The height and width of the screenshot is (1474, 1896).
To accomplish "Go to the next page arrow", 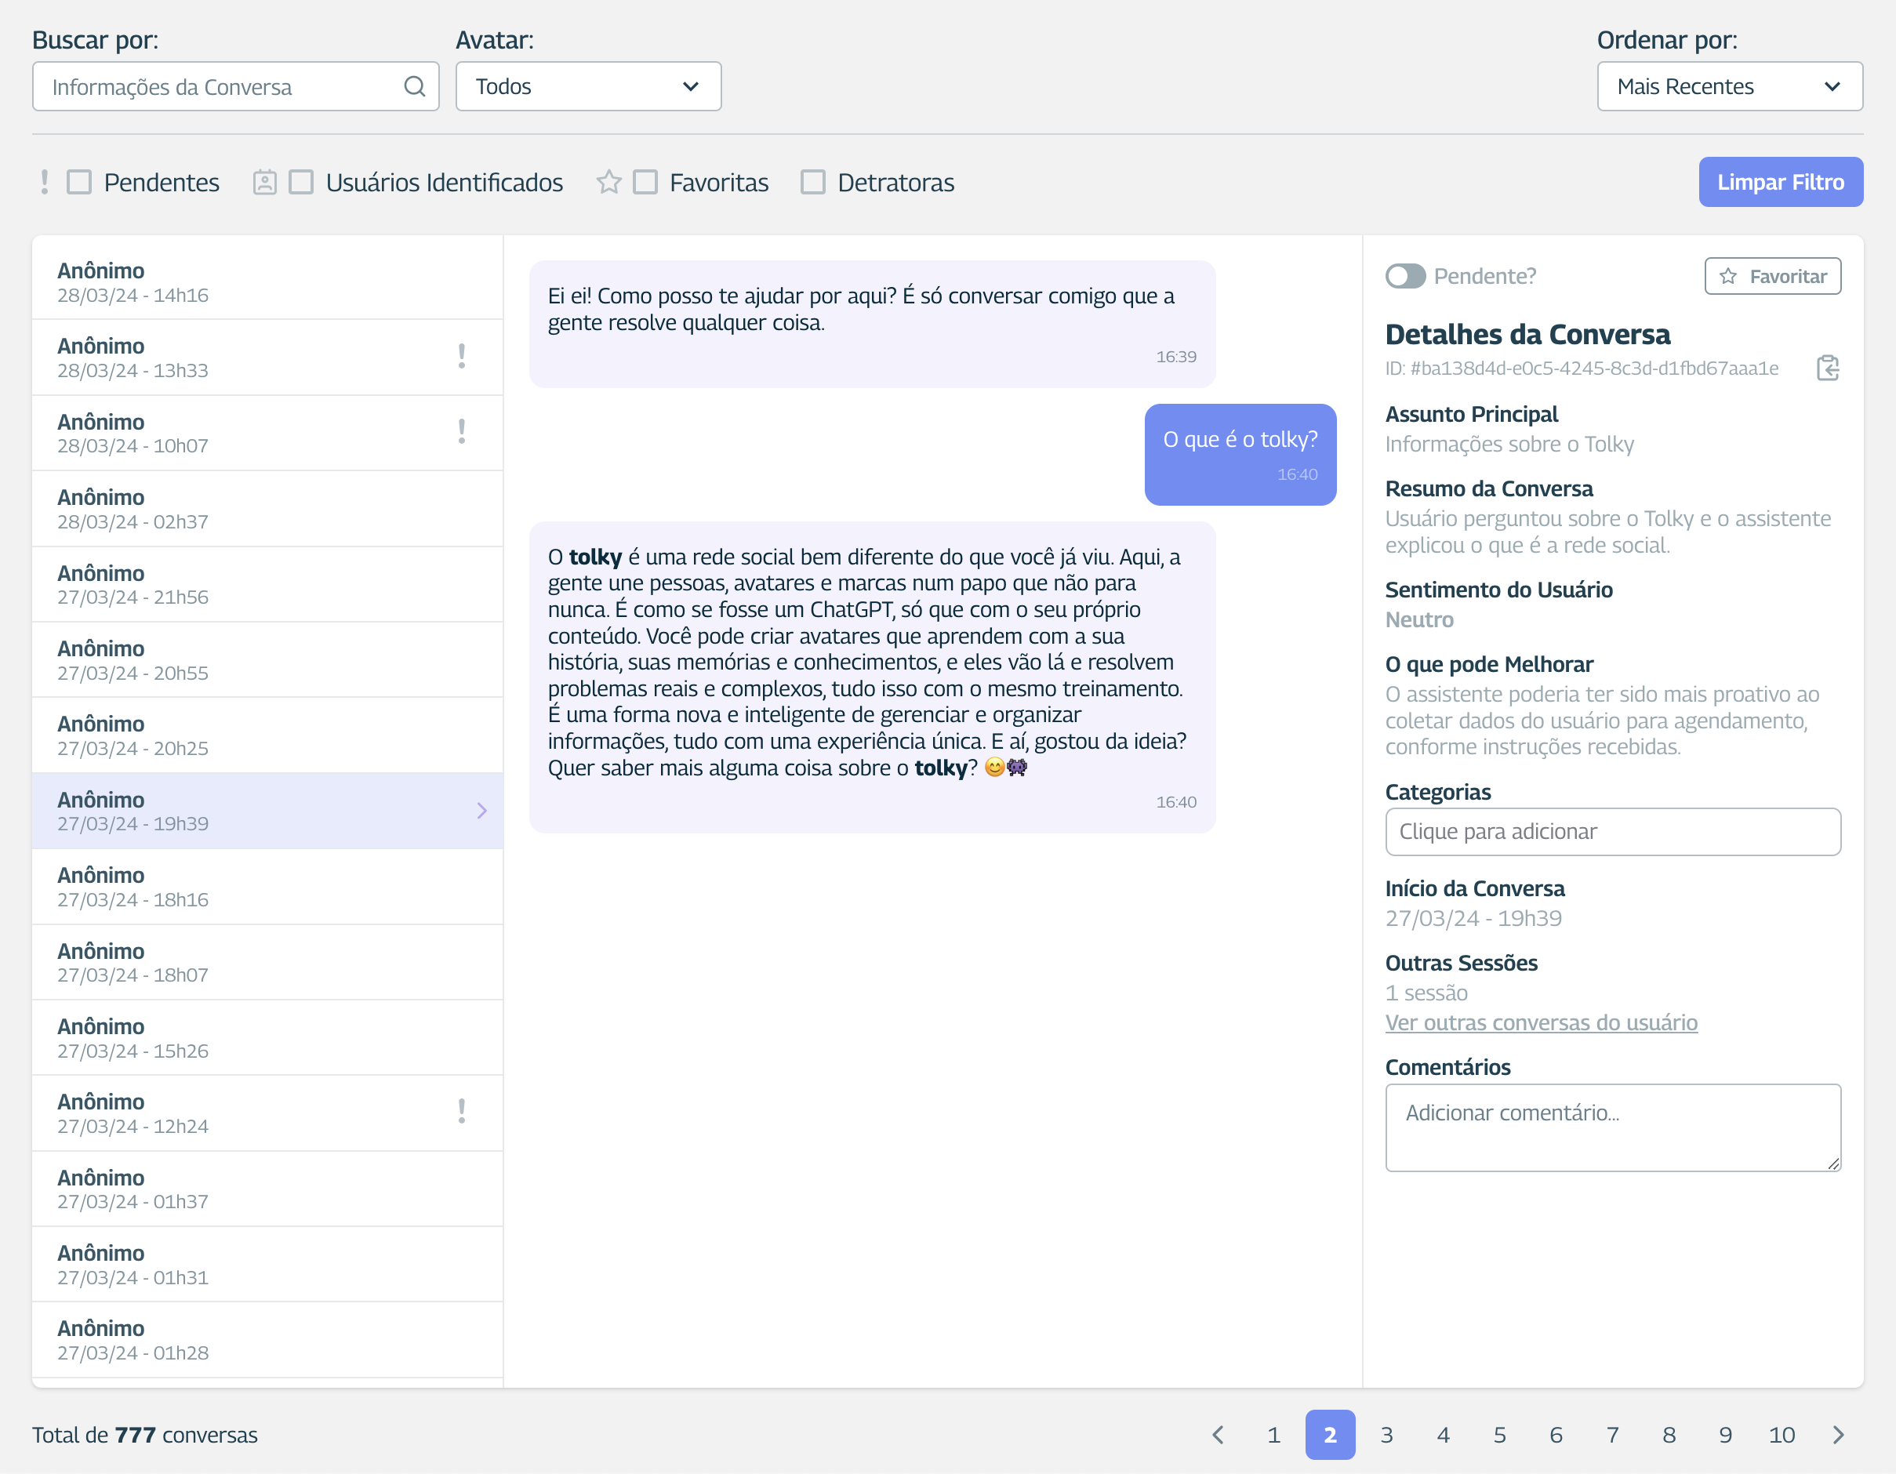I will coord(1838,1435).
